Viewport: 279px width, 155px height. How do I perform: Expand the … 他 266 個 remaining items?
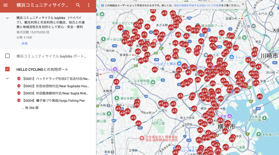coord(30,108)
